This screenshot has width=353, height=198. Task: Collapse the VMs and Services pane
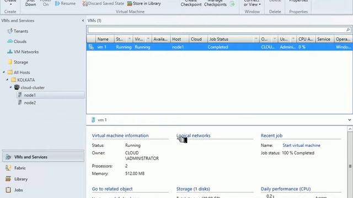tap(83, 20)
